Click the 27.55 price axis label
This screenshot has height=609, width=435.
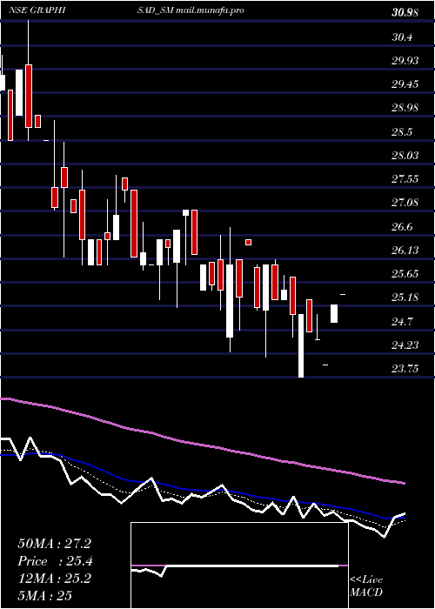[x=405, y=179]
